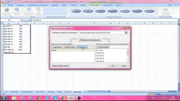Screen dimensions: 180x101
Task: Open the Проектиране chart tools tab
Action: coord(94,5)
